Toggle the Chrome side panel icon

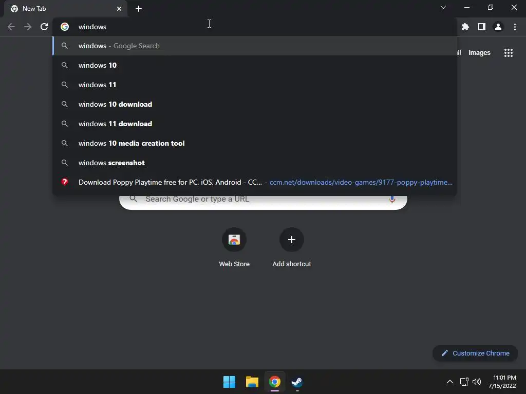(482, 27)
